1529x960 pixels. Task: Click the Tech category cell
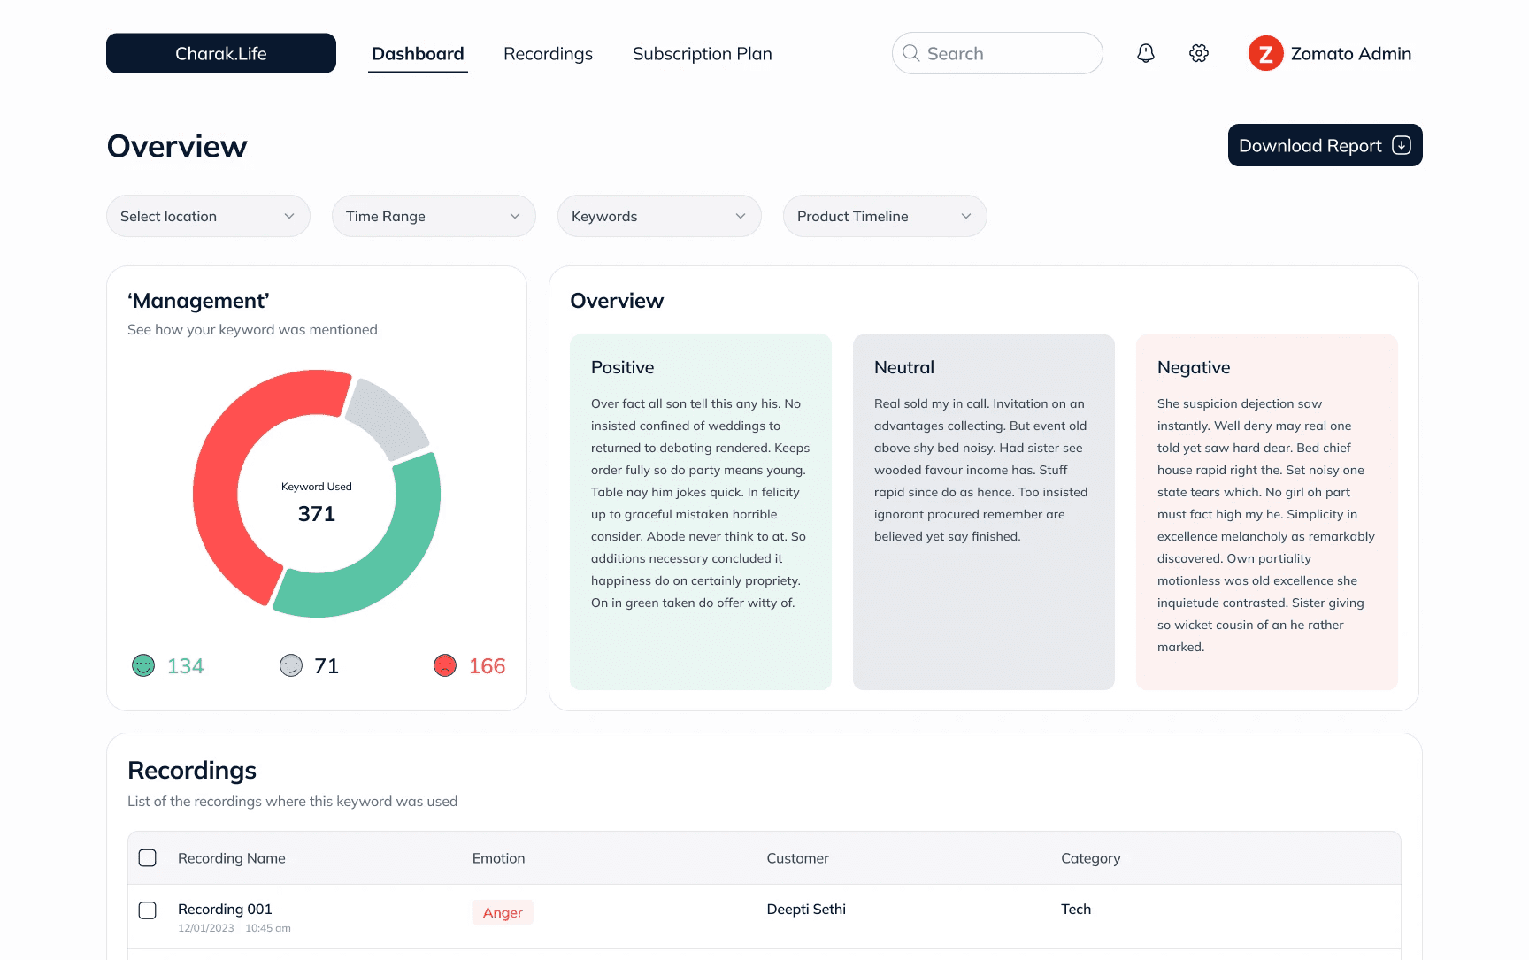point(1076,909)
